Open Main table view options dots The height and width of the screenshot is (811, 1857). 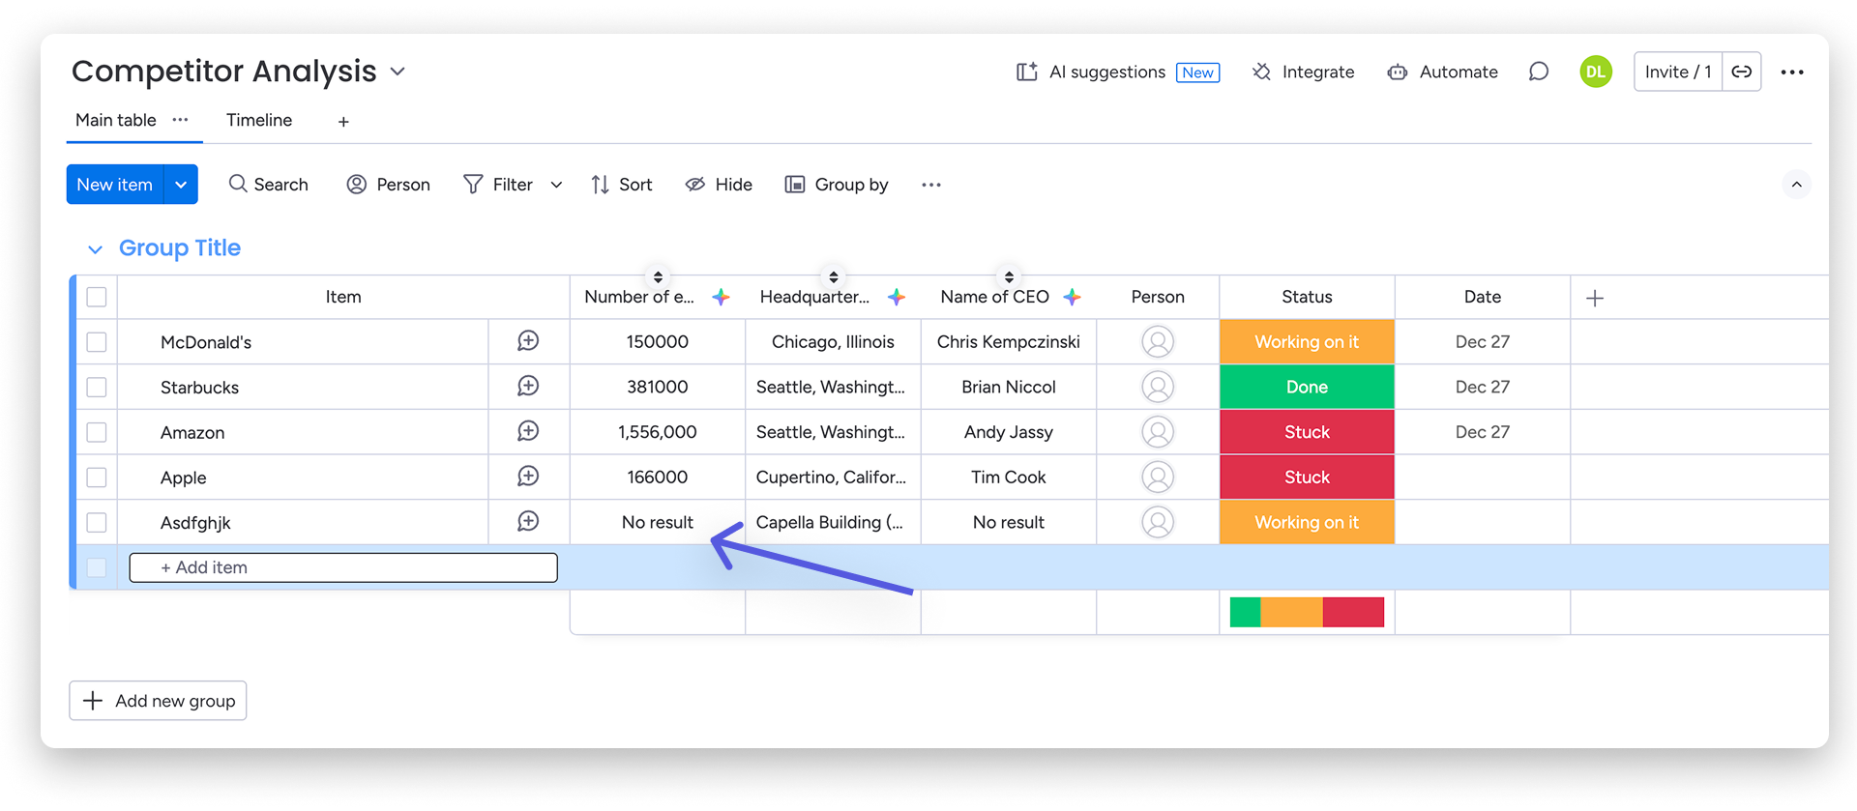[181, 120]
